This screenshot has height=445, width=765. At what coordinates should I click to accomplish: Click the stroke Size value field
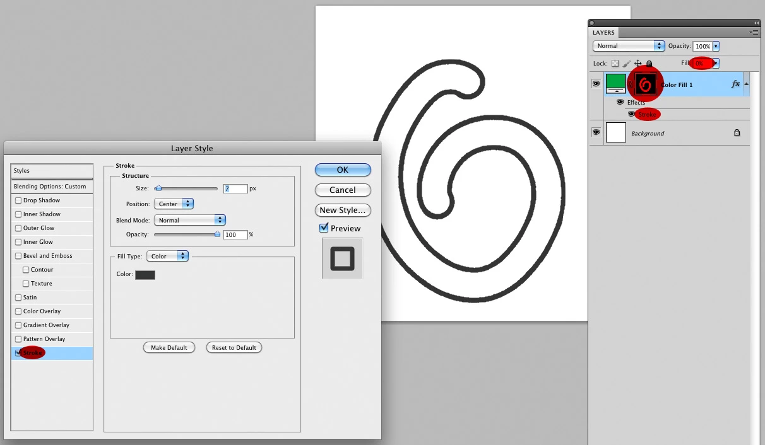235,188
